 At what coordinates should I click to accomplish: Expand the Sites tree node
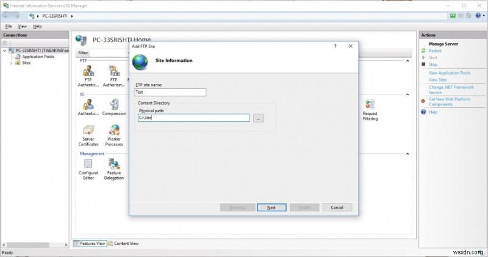click(11, 63)
